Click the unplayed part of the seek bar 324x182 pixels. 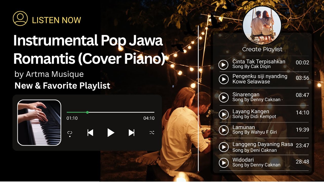coord(121,112)
